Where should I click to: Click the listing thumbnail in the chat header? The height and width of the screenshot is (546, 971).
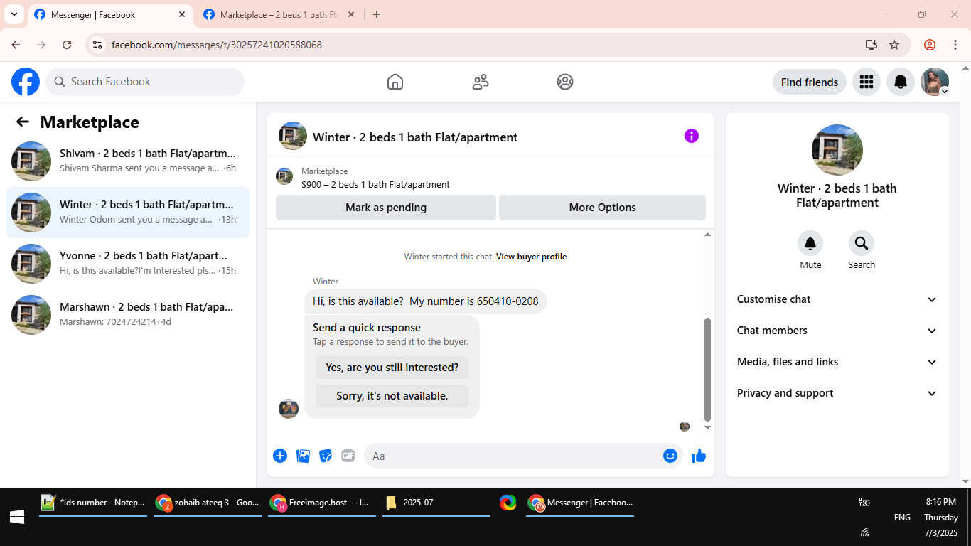[293, 136]
